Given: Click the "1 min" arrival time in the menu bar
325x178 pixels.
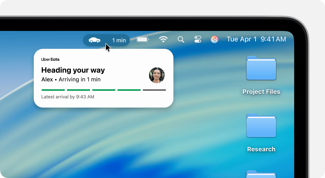Looking at the screenshot, I should [119, 40].
